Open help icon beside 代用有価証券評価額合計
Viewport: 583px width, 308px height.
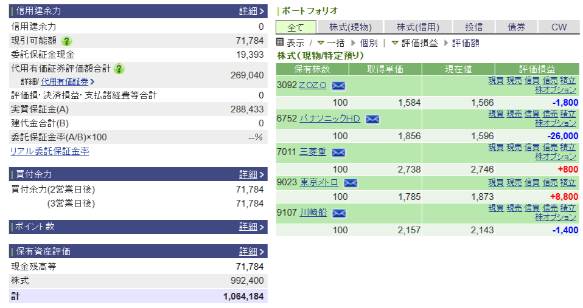tap(119, 69)
